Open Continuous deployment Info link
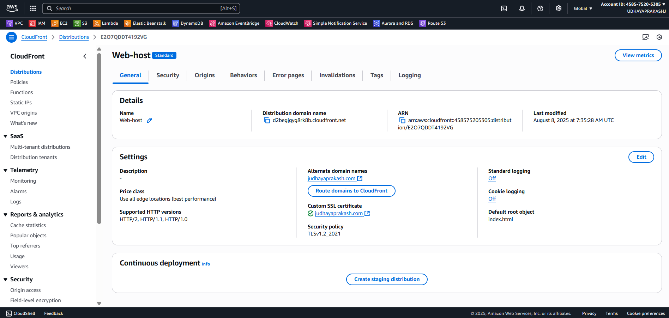Image resolution: width=669 pixels, height=318 pixels. [206, 264]
